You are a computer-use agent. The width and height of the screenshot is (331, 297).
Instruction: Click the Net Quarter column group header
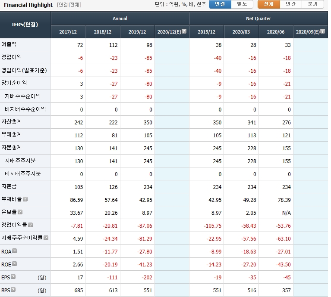pos(258,19)
